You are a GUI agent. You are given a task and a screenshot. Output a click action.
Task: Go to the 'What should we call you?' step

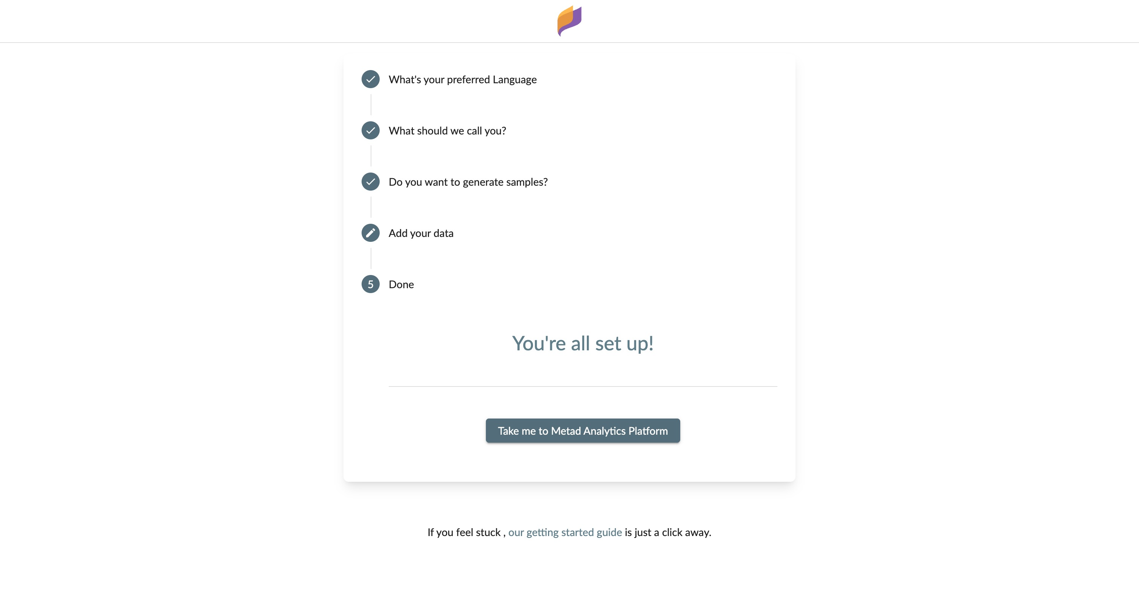[x=447, y=131]
